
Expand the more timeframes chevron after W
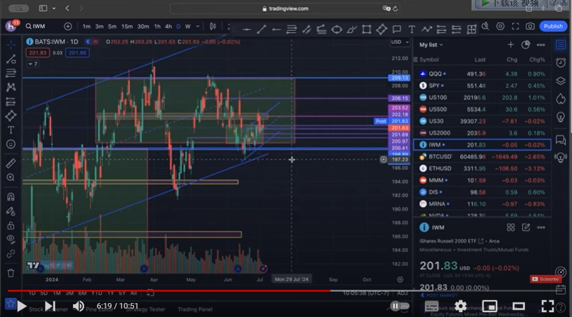198,26
